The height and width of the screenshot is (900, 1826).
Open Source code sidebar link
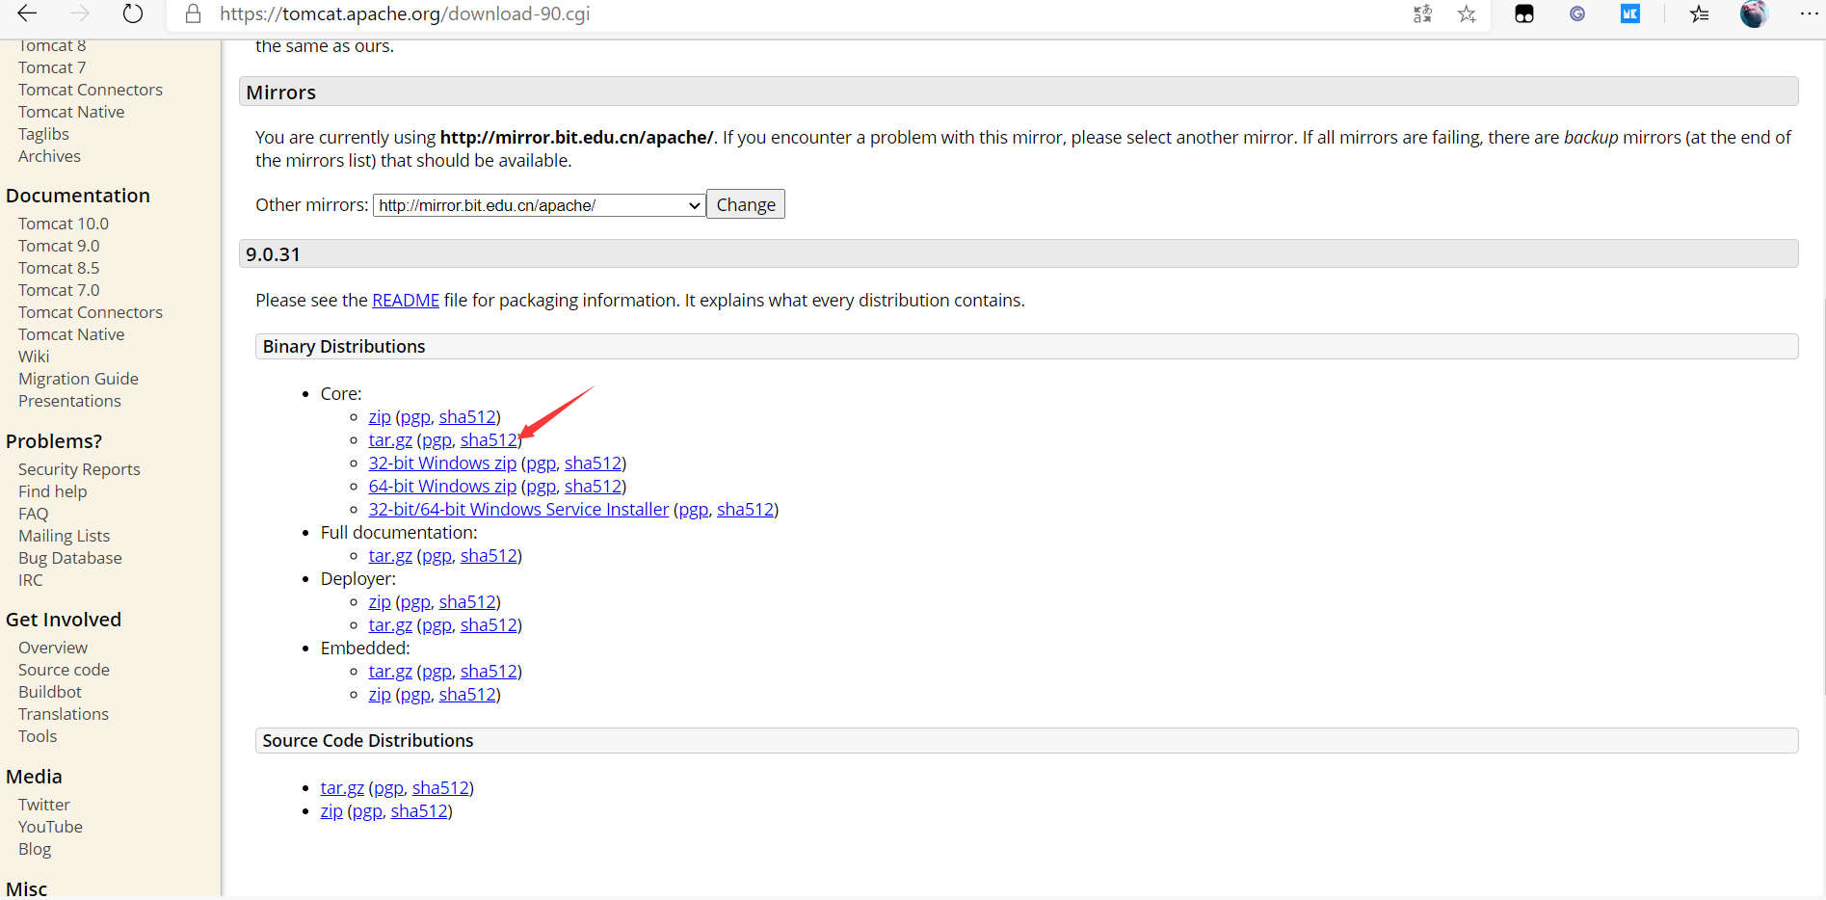click(x=64, y=670)
